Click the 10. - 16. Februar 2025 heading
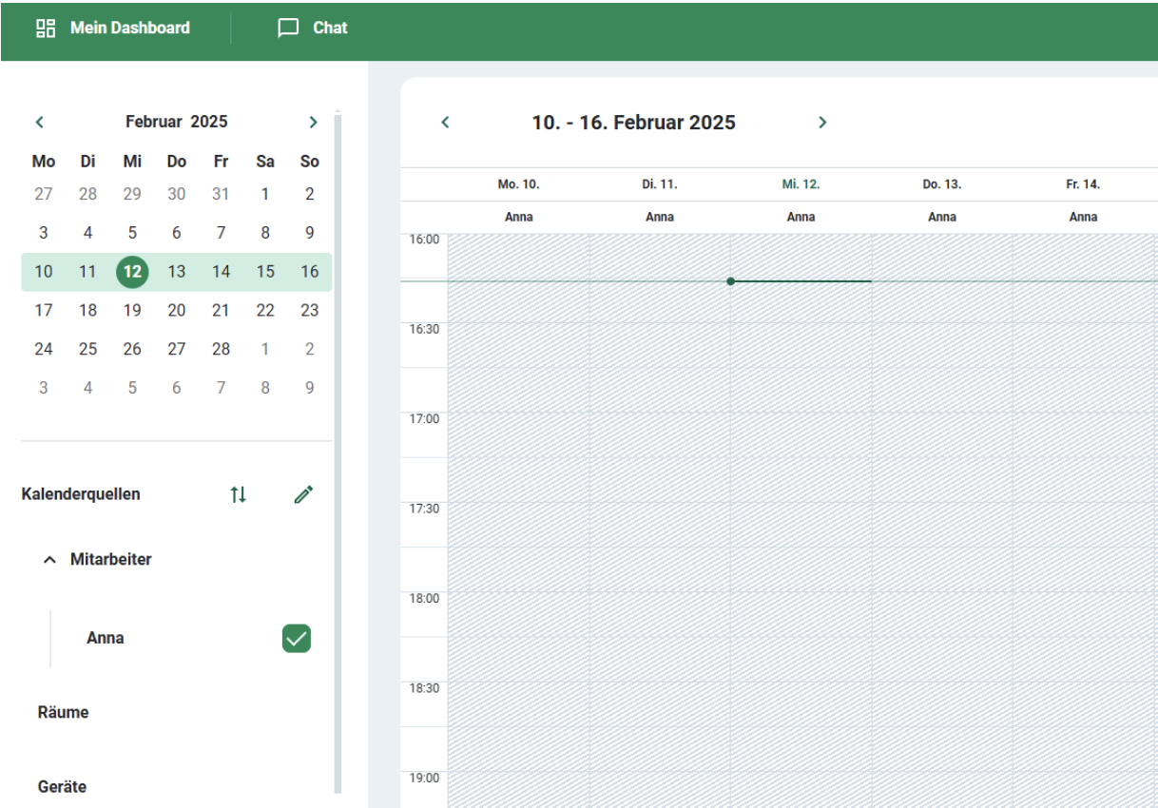The image size is (1158, 808). tap(633, 123)
